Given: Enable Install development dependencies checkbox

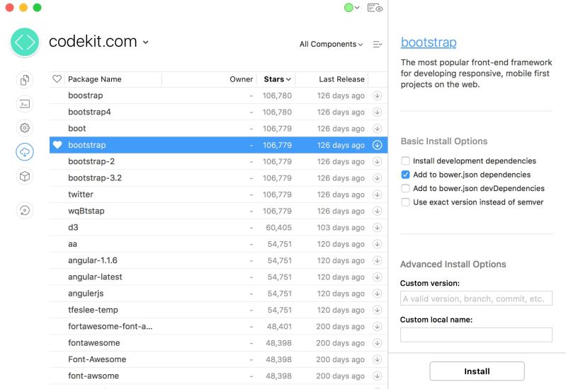Looking at the screenshot, I should tap(405, 161).
